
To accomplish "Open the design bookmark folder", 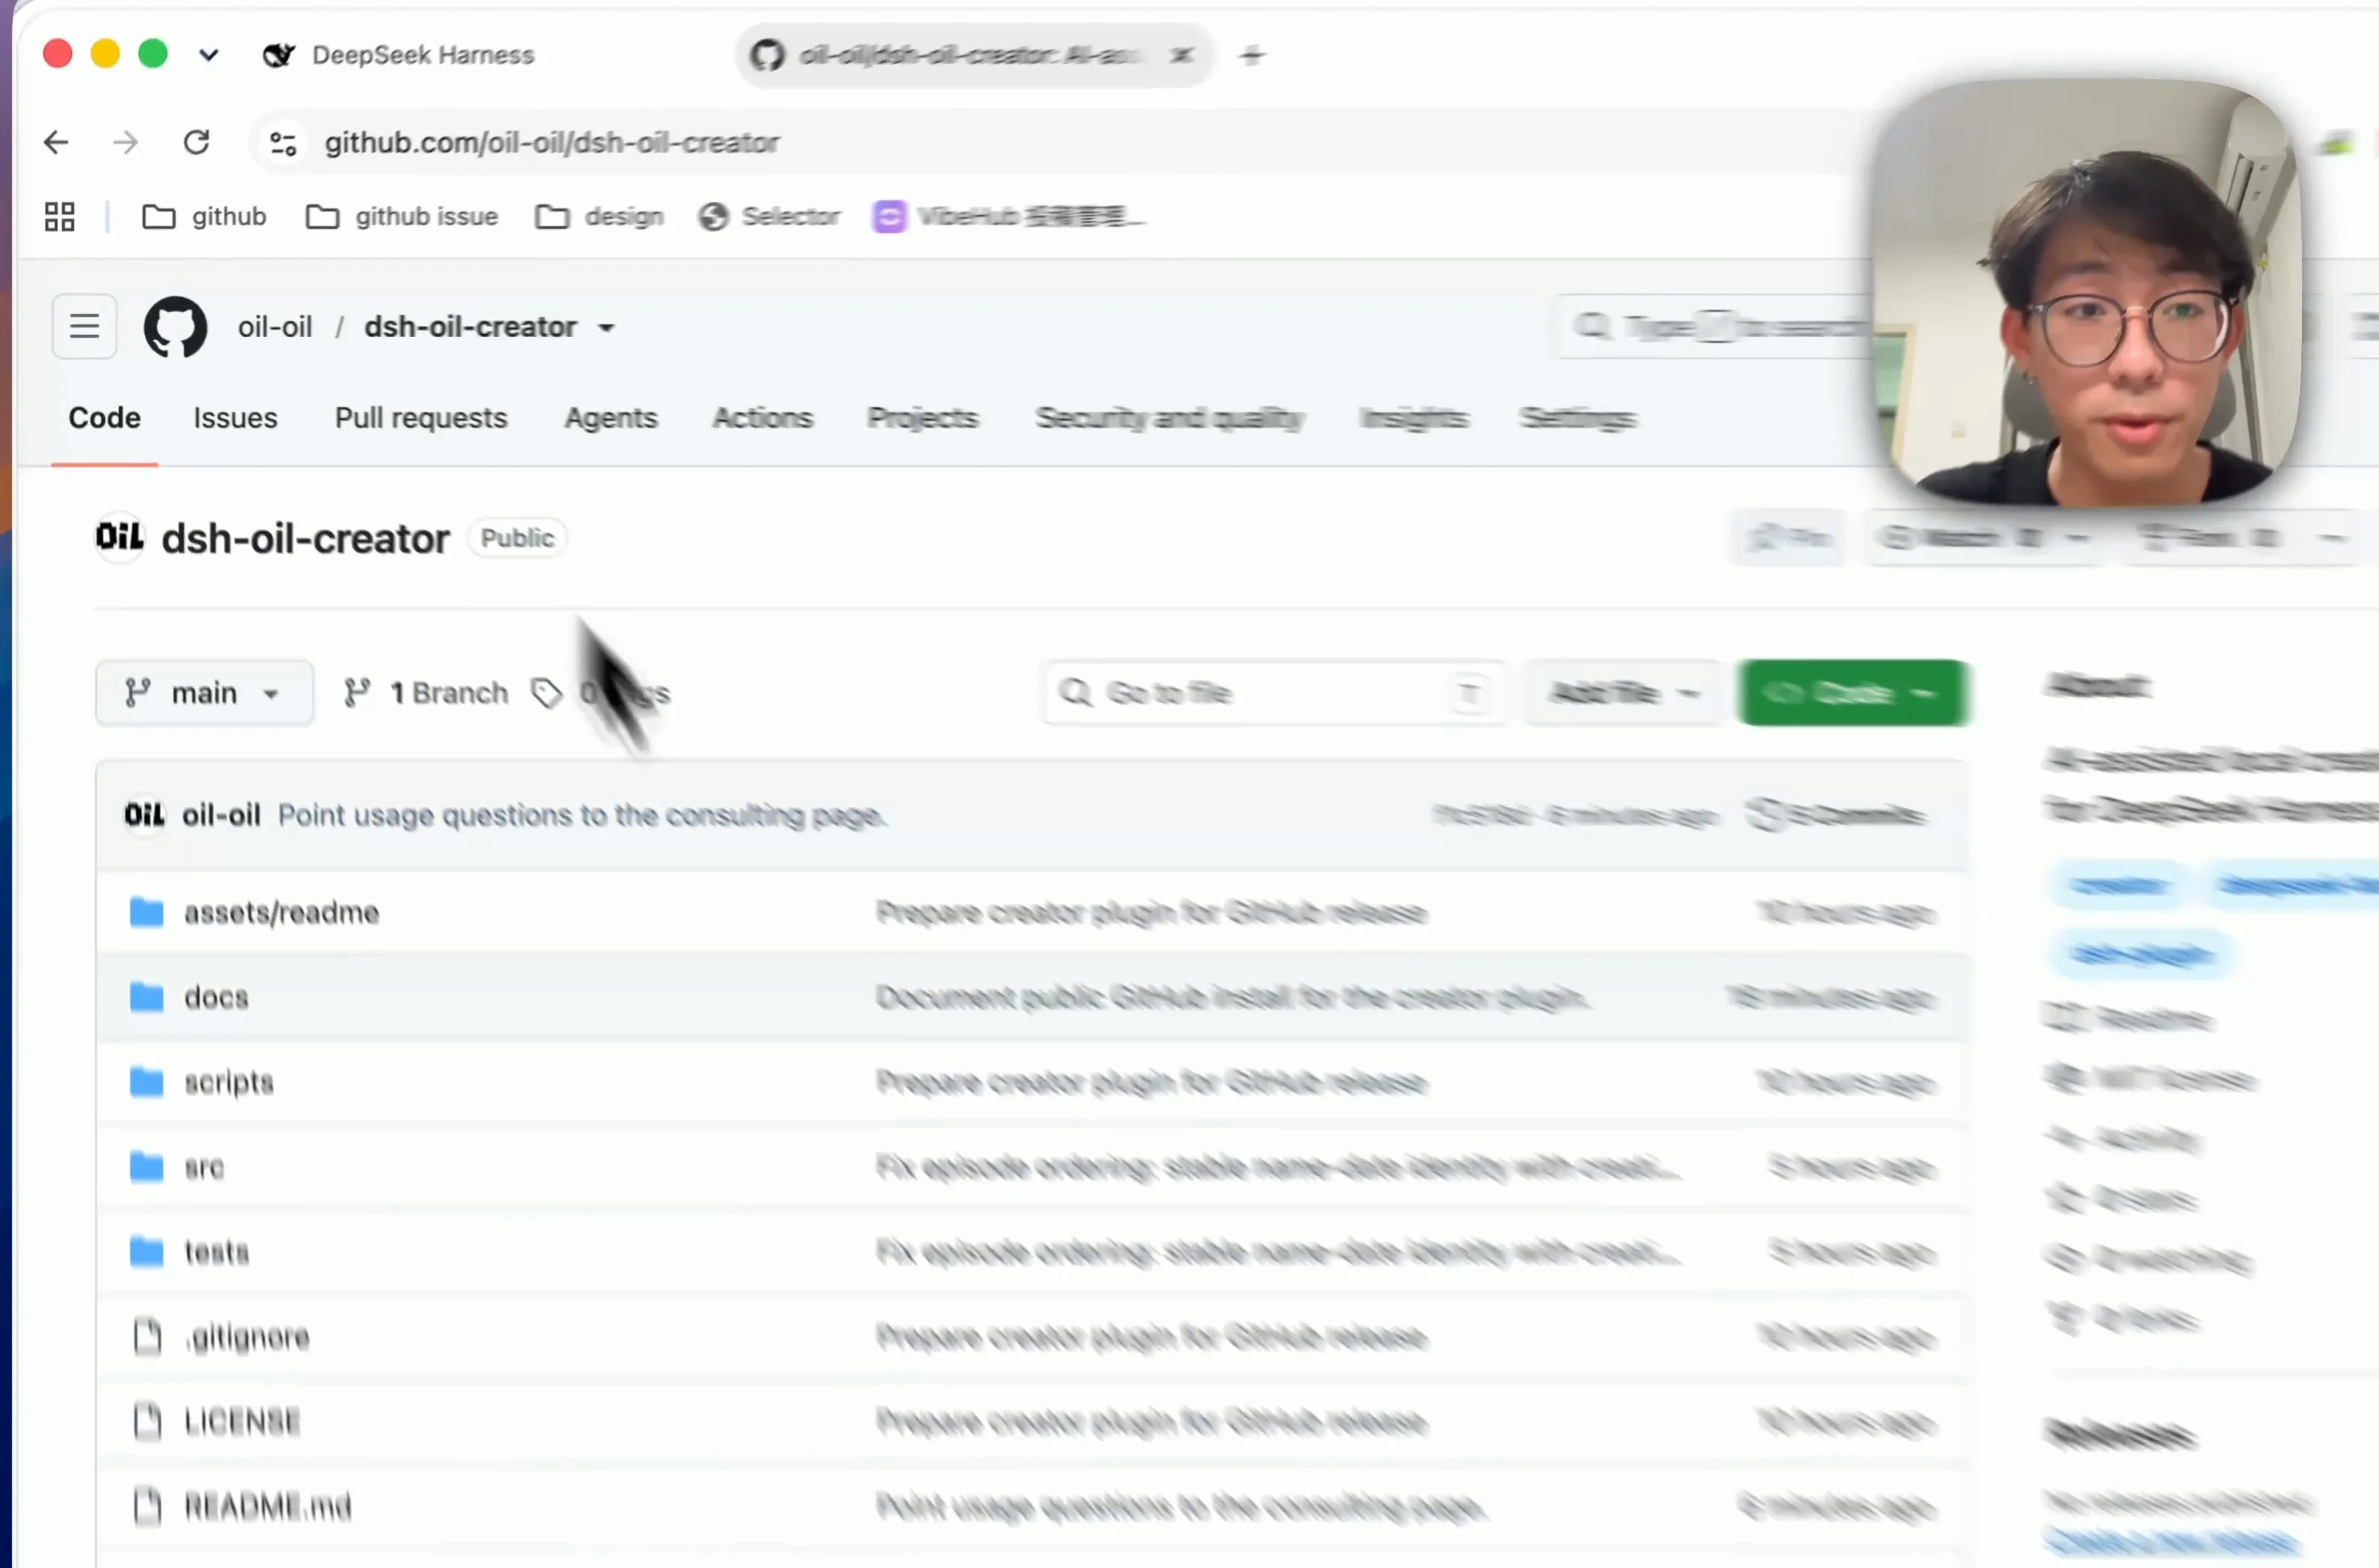I will pos(599,216).
